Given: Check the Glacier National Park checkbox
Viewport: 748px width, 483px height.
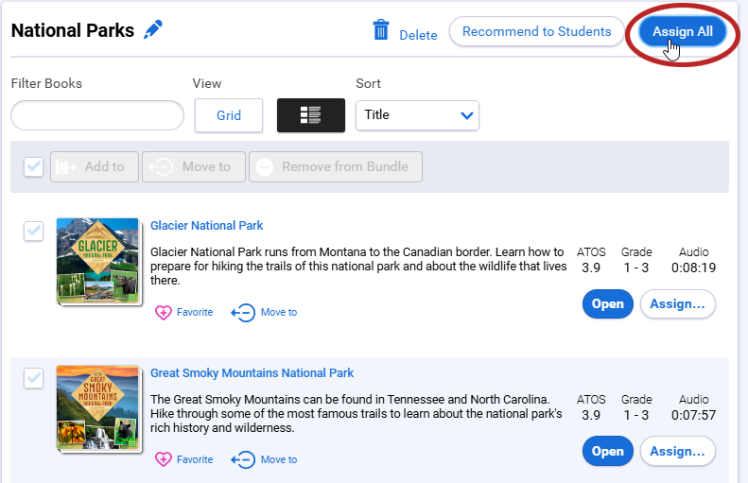Looking at the screenshot, I should point(33,232).
